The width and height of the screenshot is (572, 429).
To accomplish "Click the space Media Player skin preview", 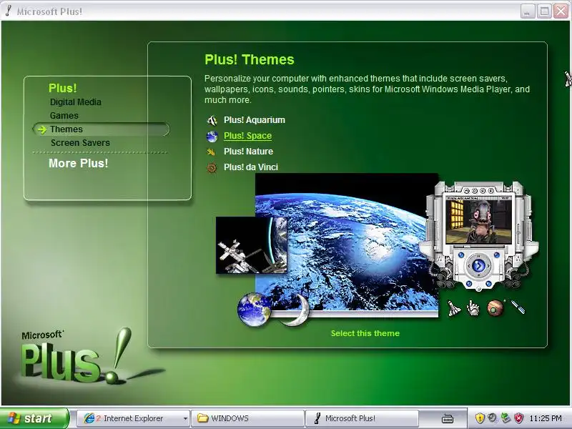I will click(478, 236).
